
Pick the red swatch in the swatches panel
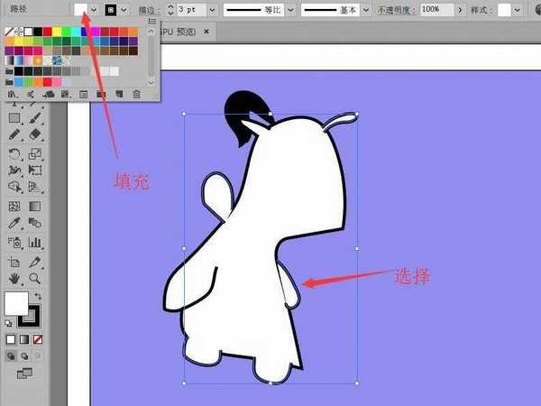(49, 32)
